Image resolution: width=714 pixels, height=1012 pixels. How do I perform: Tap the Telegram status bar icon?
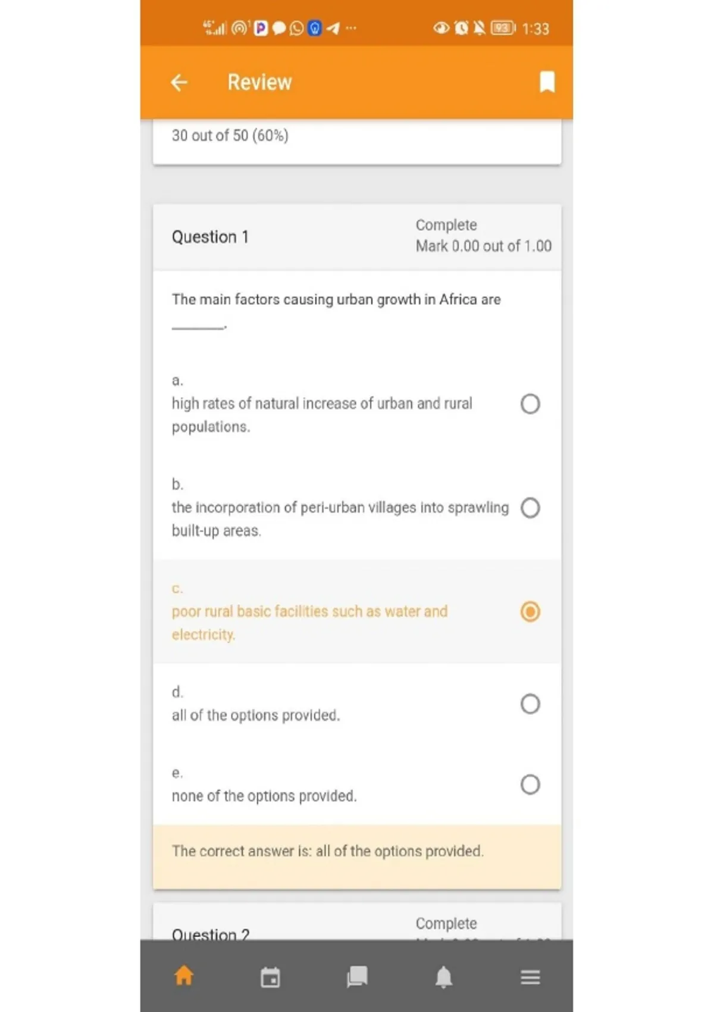pos(333,28)
